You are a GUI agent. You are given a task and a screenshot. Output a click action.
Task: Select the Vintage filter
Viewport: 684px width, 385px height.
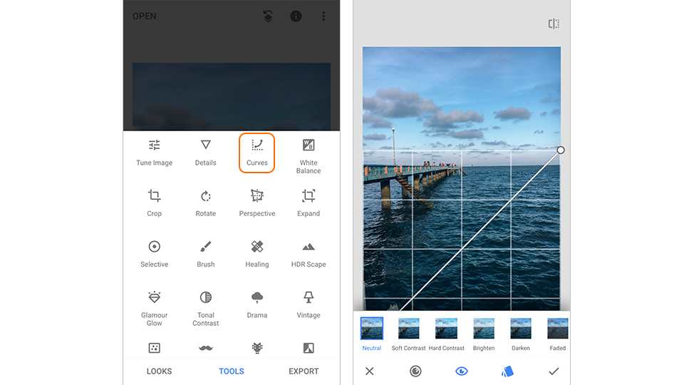pyautogui.click(x=309, y=304)
